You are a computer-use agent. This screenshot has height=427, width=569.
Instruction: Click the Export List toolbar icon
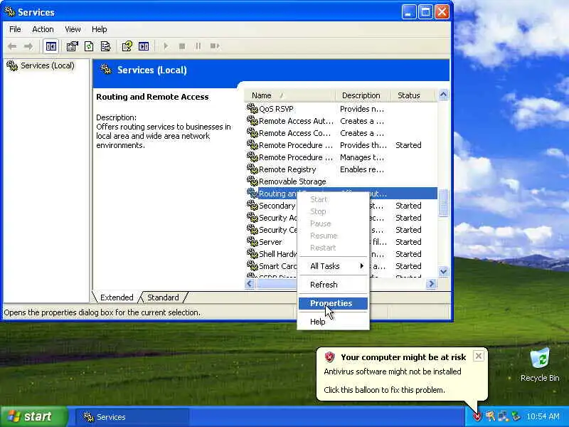(105, 46)
